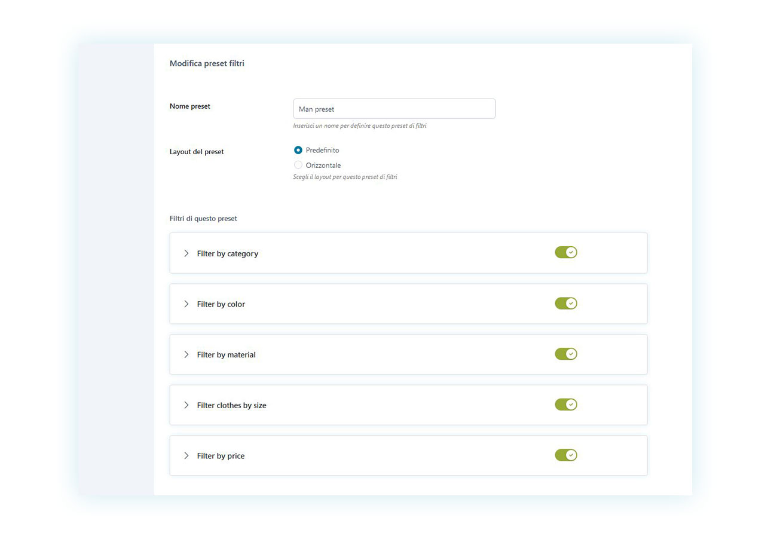Click the "Inserisci un nome per definire" hint text
777x536 pixels.
[x=360, y=126]
